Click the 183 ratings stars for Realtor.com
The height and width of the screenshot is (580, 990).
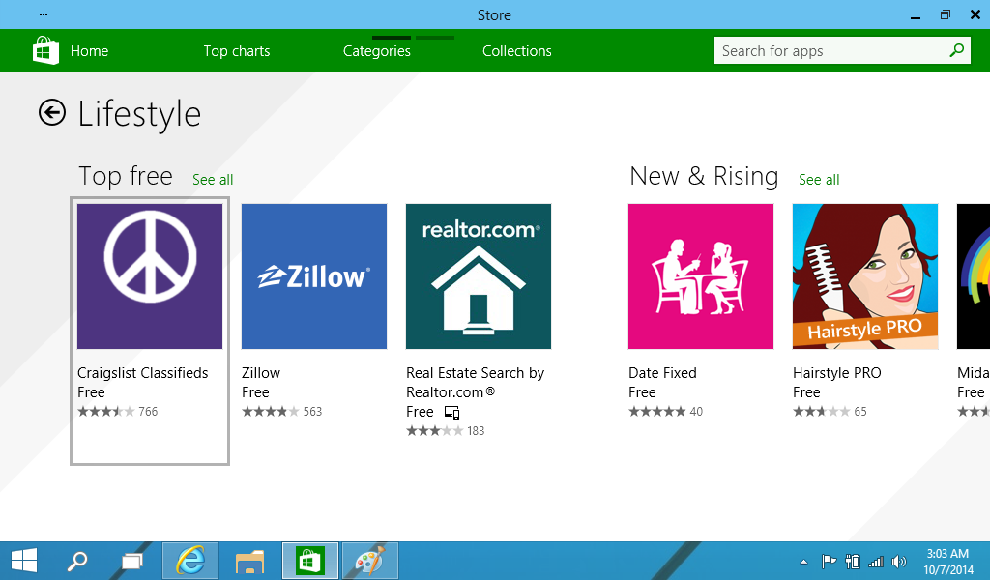coord(445,431)
